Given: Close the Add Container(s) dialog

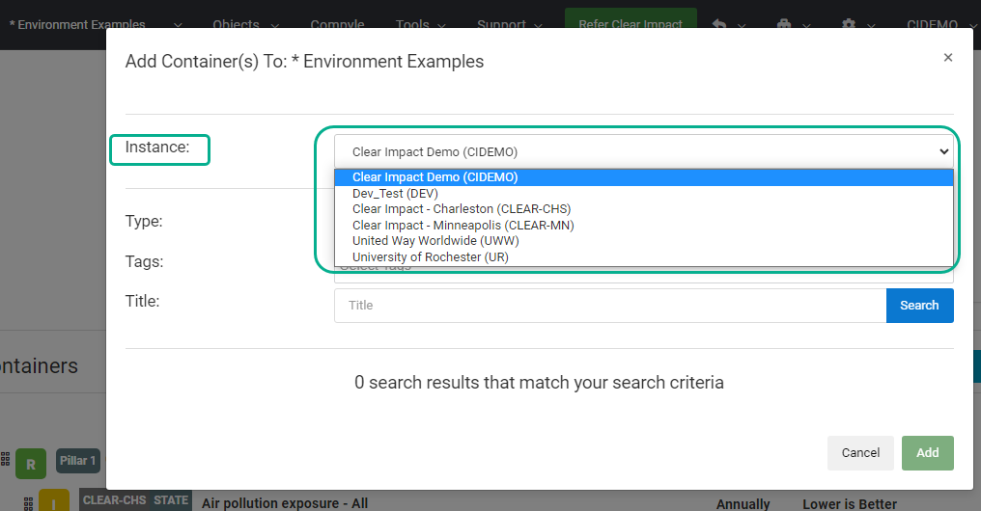Looking at the screenshot, I should [x=948, y=58].
